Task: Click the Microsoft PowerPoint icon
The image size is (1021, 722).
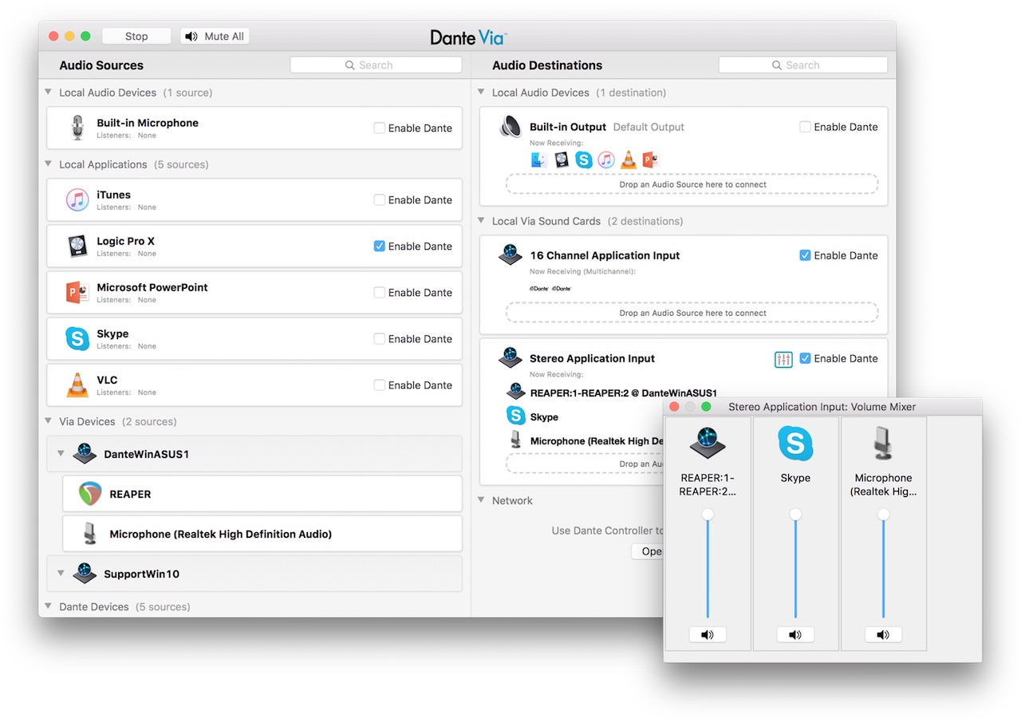Action: click(77, 292)
